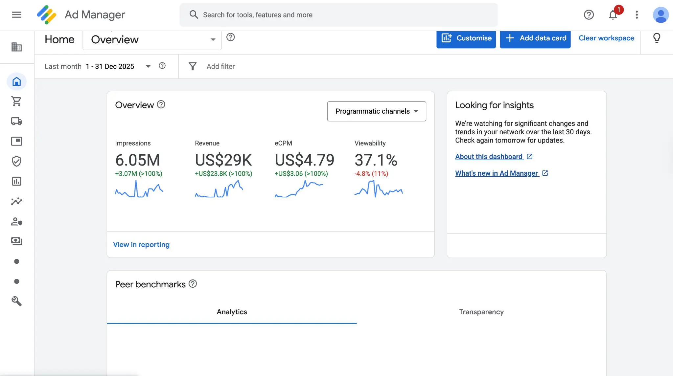This screenshot has height=376, width=673.
Task: Open the Home section in the sidebar
Action: pos(16,81)
